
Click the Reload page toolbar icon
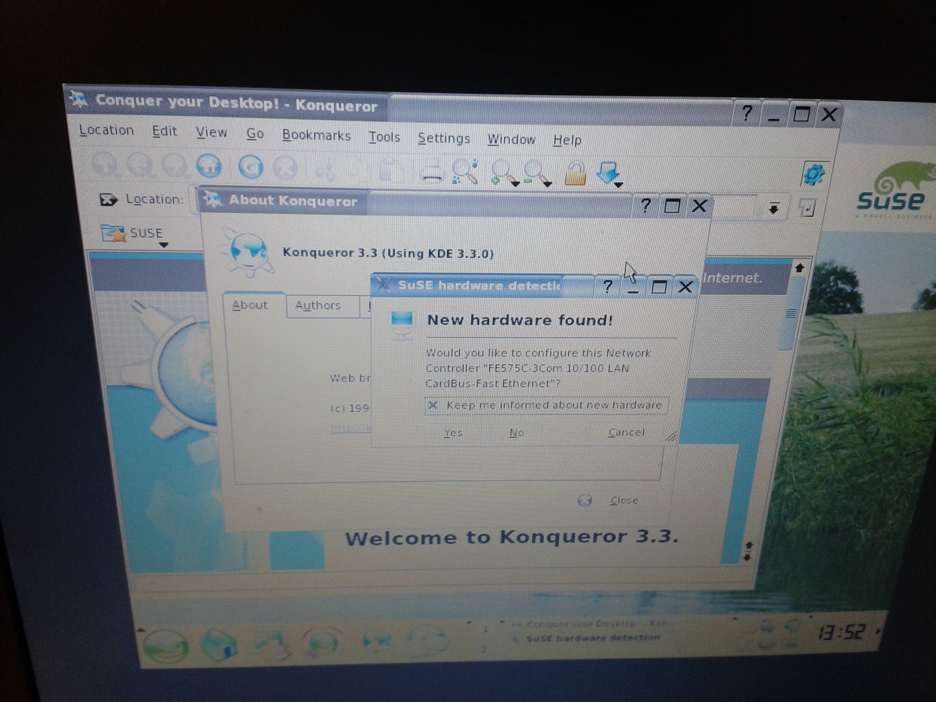click(x=250, y=167)
